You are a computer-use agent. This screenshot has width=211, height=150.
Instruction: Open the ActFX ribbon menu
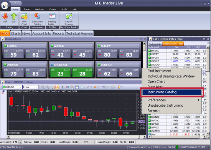coord(64,10)
